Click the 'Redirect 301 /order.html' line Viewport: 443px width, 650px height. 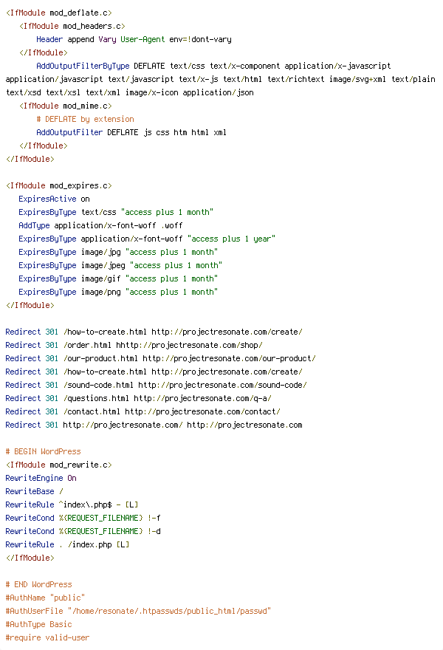tap(134, 345)
